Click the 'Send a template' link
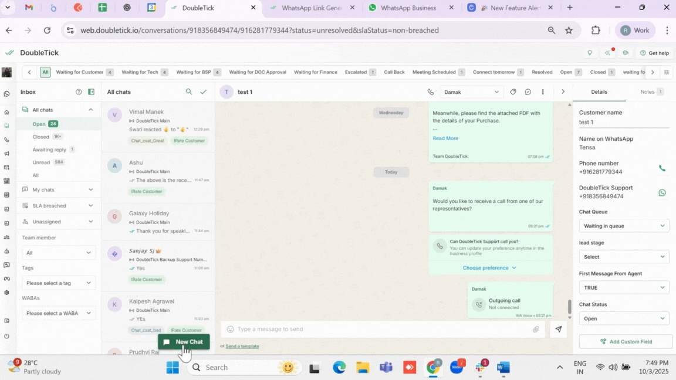 tap(242, 346)
